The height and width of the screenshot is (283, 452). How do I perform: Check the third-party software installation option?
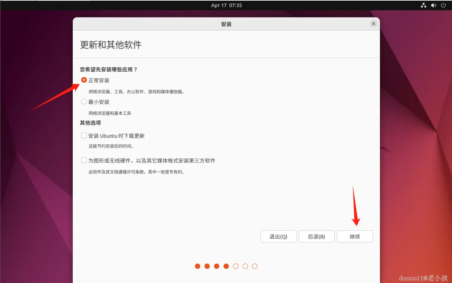(x=84, y=160)
